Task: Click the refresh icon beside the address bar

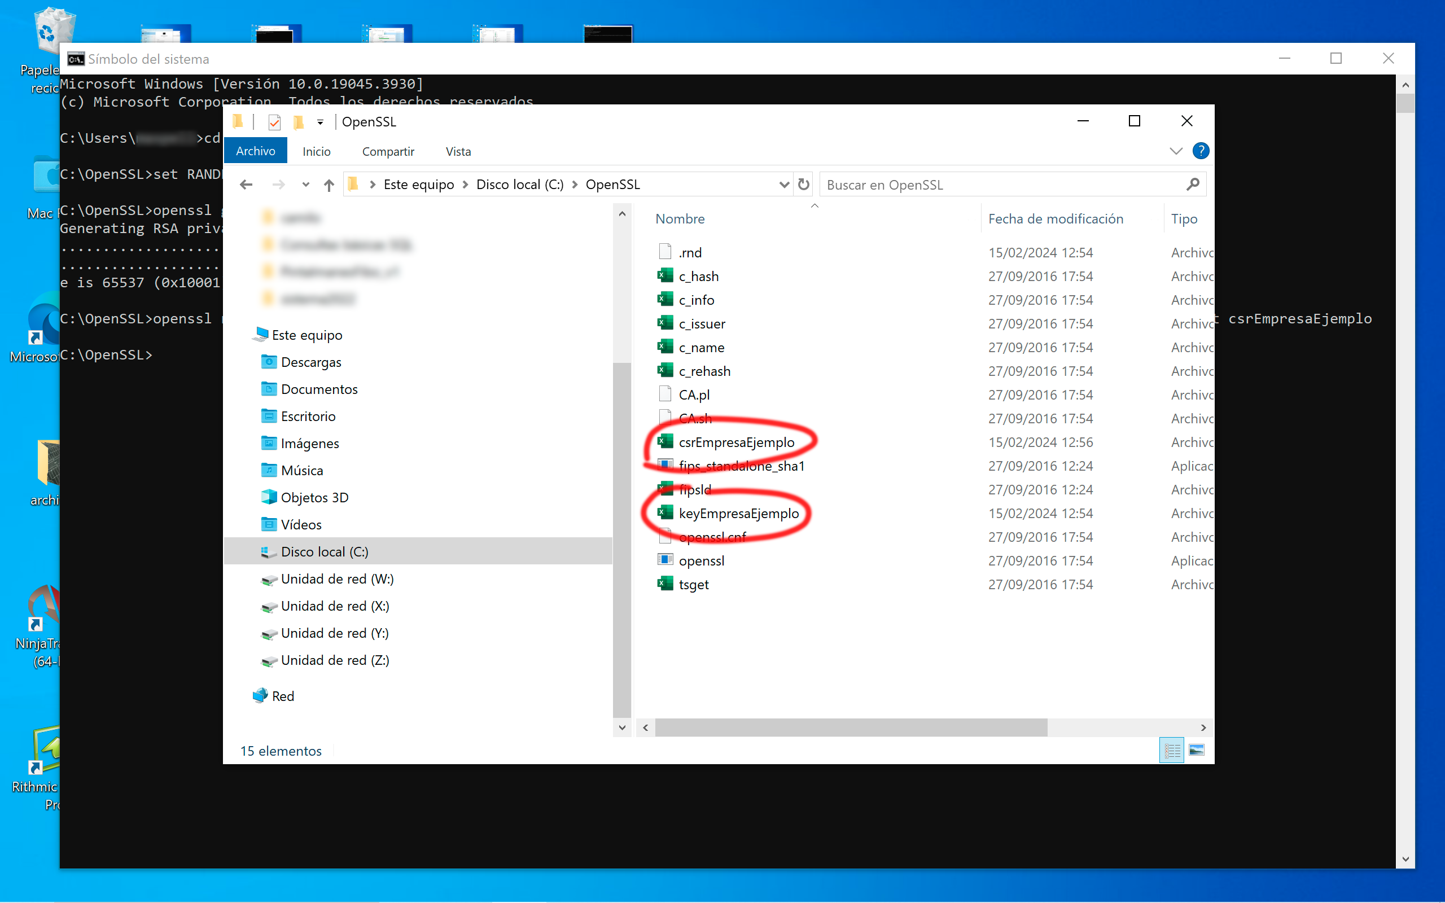Action: tap(803, 184)
